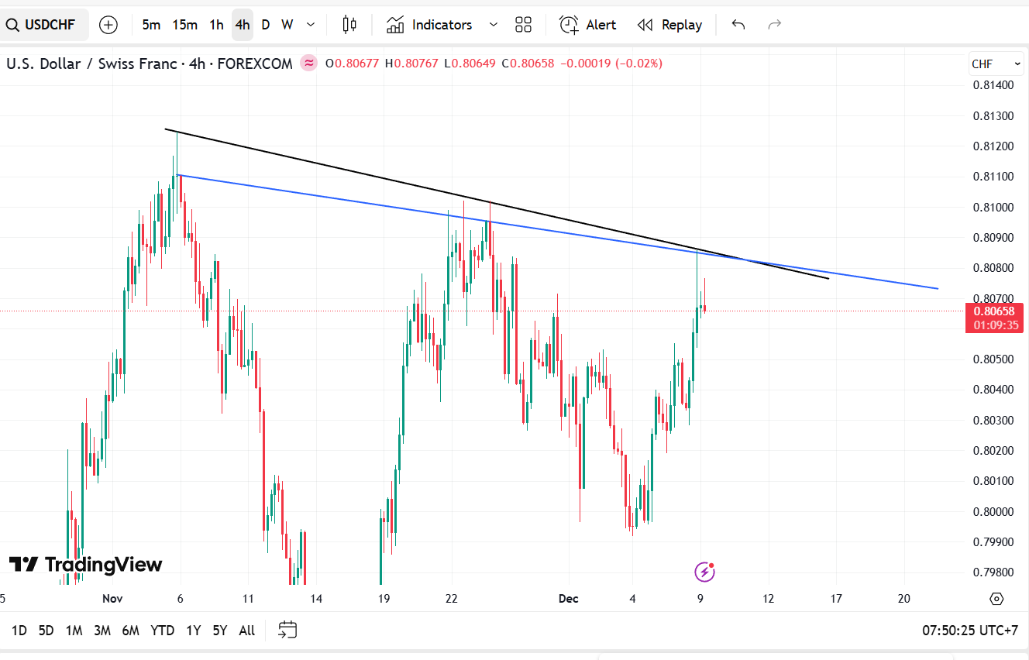Open the candle style selector icon
The width and height of the screenshot is (1029, 660).
tap(349, 24)
